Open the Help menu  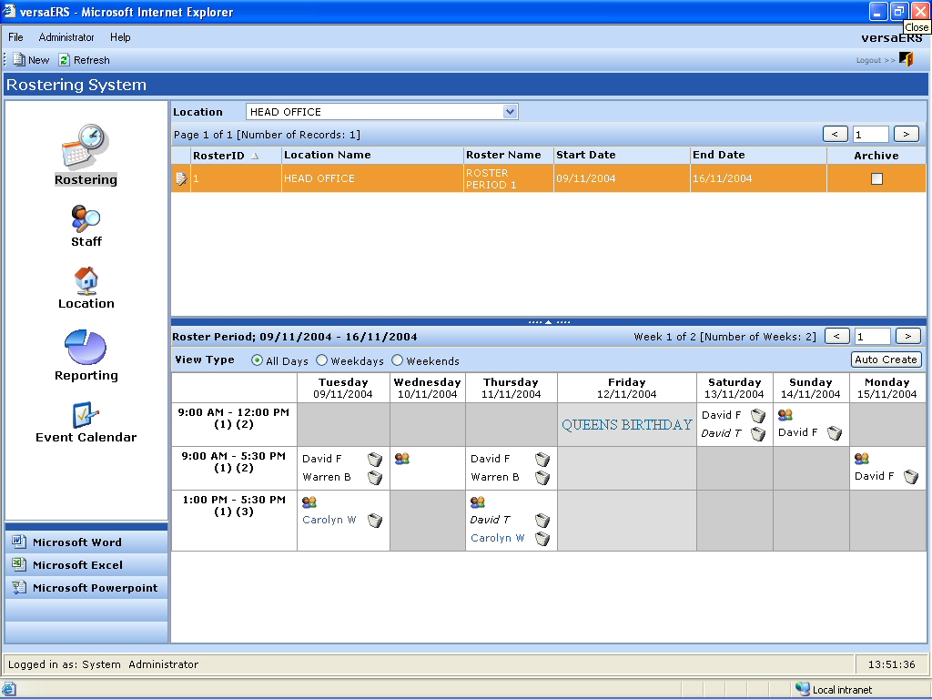[x=120, y=36]
